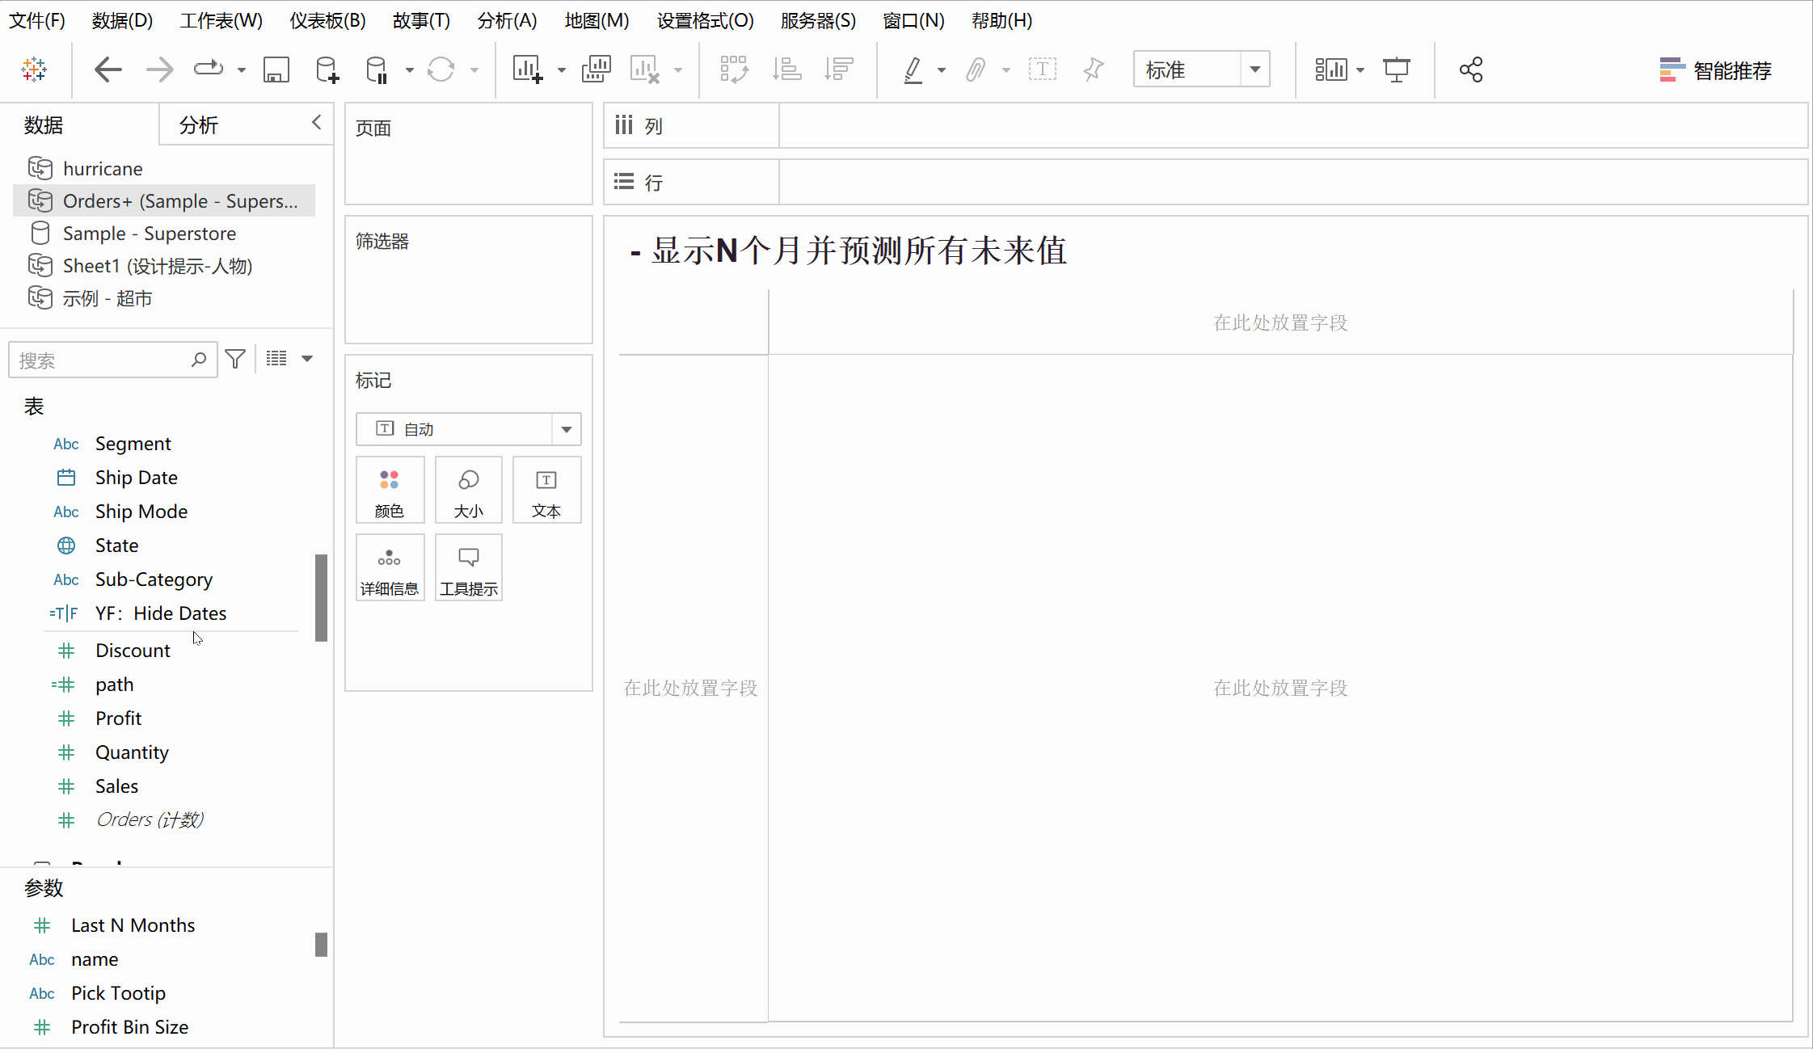Expand the marks type 自动 dropdown
This screenshot has width=1813, height=1049.
coord(566,429)
